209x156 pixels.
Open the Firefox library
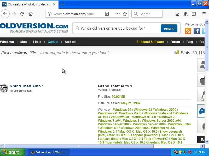[185, 14]
